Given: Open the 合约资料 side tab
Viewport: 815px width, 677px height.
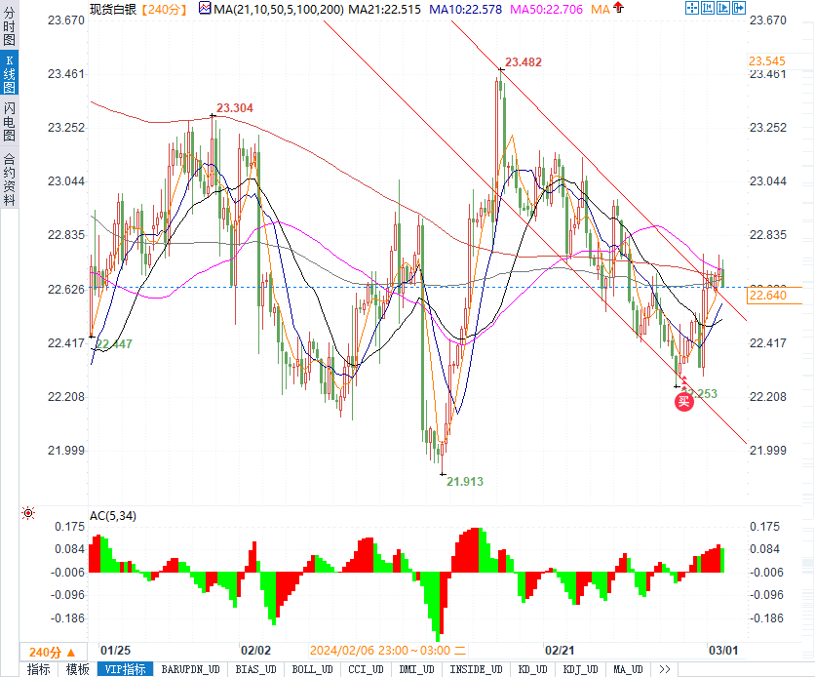Looking at the screenshot, I should (x=9, y=179).
